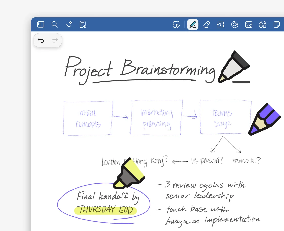The image size is (284, 231).
Task: Click the 'senior leadership' handwritten line
Action: 200,197
